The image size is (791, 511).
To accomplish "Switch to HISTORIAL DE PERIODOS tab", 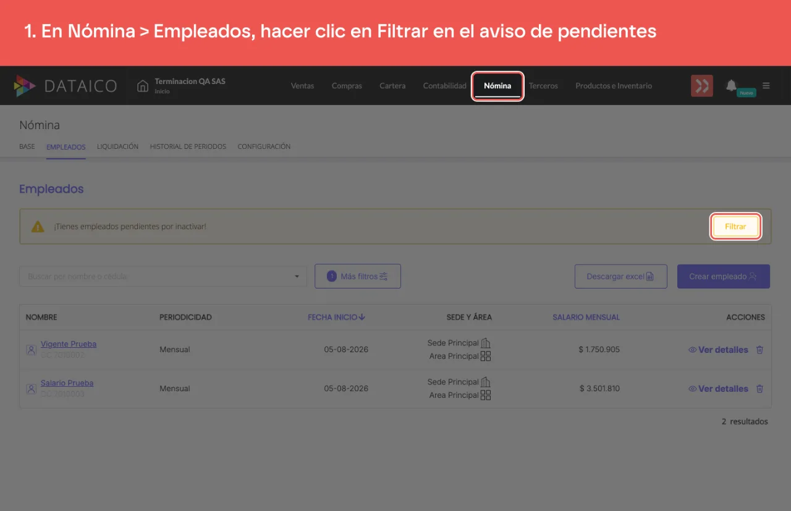I will (188, 146).
